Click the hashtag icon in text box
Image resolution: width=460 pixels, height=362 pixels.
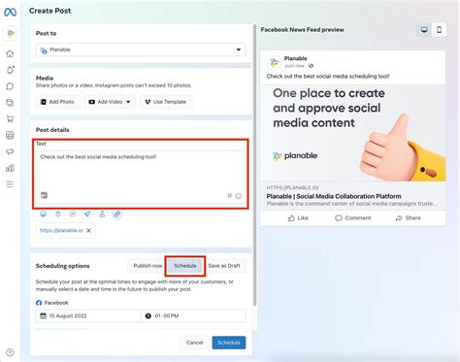(x=230, y=196)
